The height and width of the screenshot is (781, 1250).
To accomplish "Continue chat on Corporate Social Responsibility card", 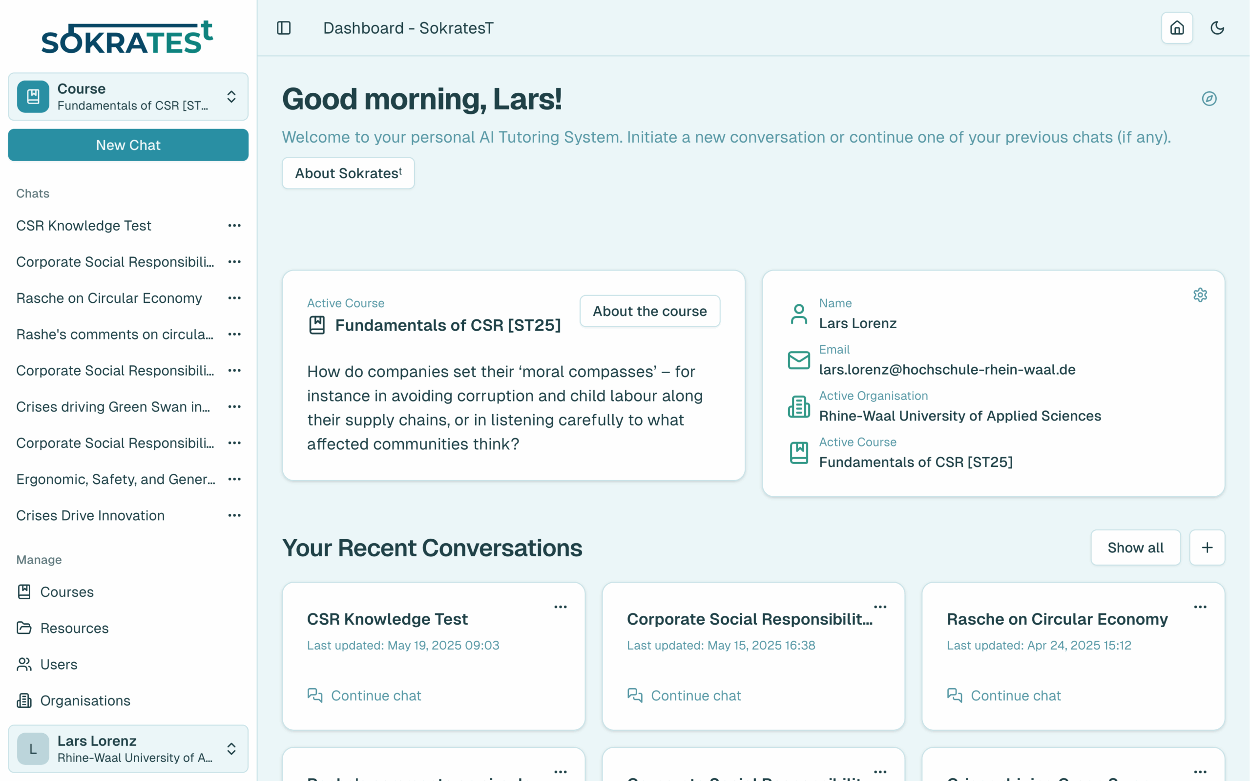I will pyautogui.click(x=684, y=696).
